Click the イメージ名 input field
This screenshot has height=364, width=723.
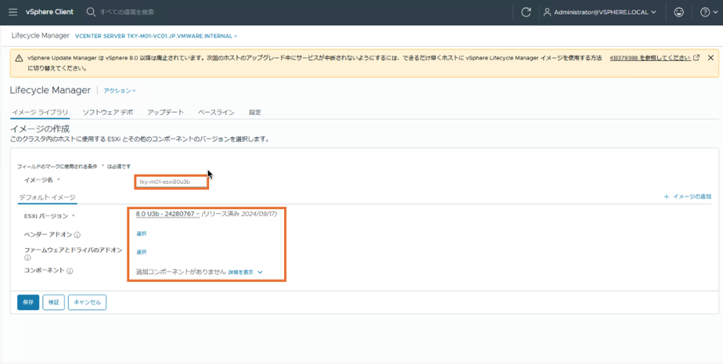(172, 182)
